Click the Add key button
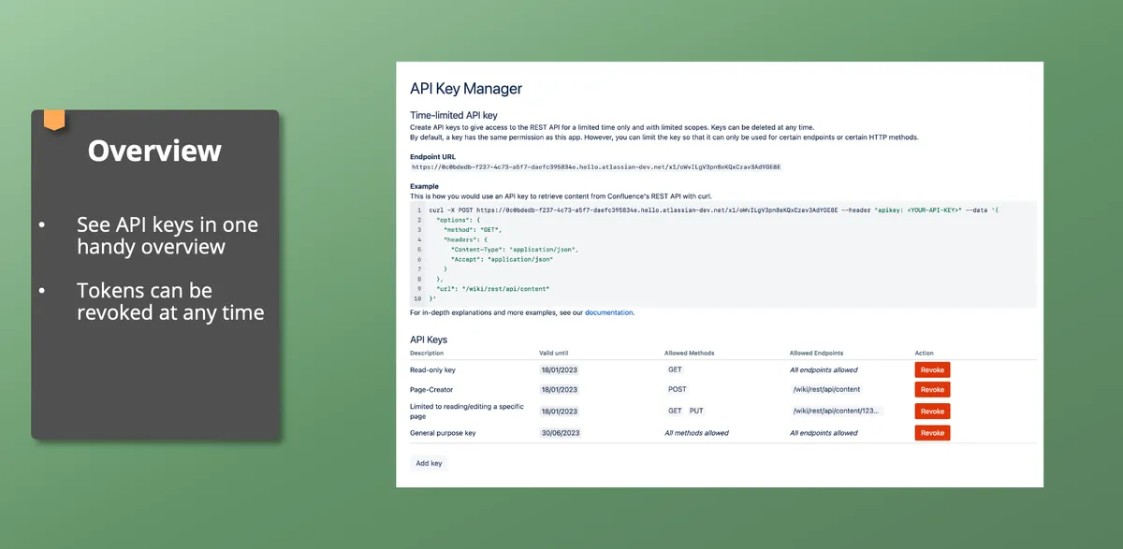Screen dimensions: 1123x549 click(x=429, y=463)
